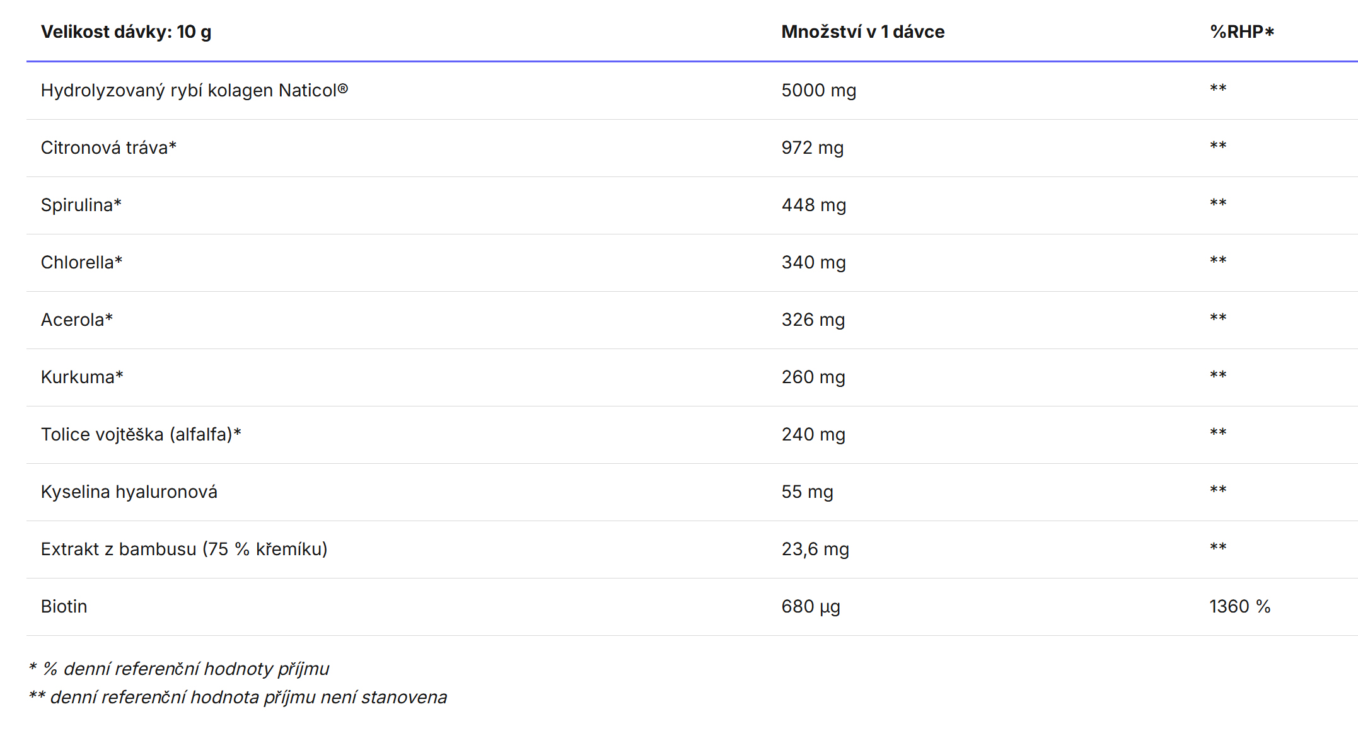Viewport: 1358px width, 743px height.
Task: Click the 1360 % RHP value
Action: tap(1239, 607)
